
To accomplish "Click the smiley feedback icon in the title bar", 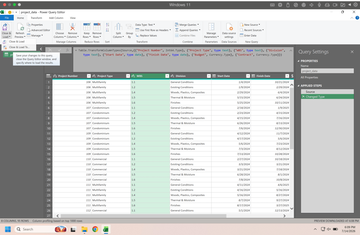I will [x=10, y=12].
